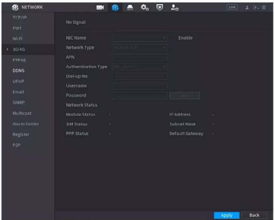
Task: Open the Security shield icon
Action: [159, 8]
